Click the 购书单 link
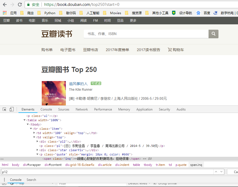238x187 pixels. [47, 50]
